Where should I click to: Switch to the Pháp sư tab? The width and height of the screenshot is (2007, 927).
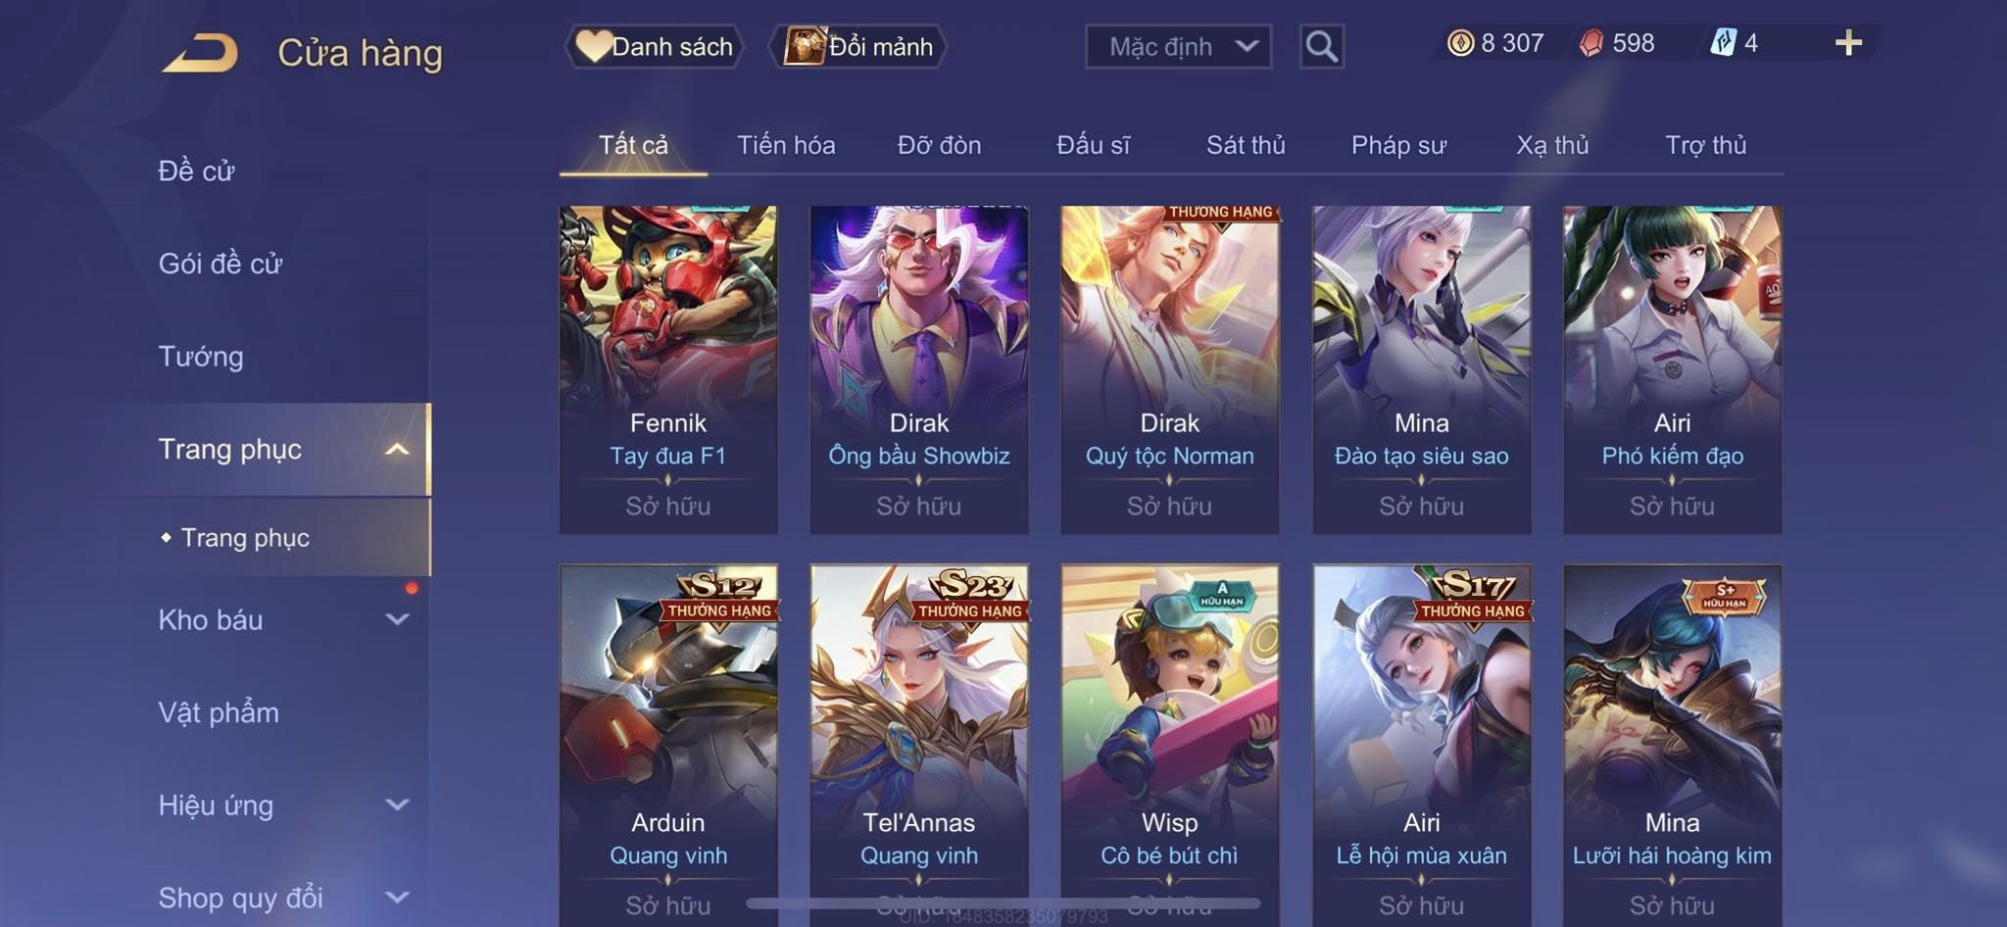coord(1398,145)
